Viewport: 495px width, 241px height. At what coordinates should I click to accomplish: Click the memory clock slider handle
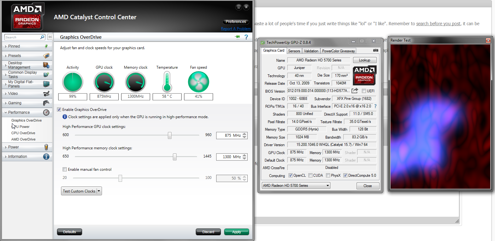pyautogui.click(x=175, y=157)
